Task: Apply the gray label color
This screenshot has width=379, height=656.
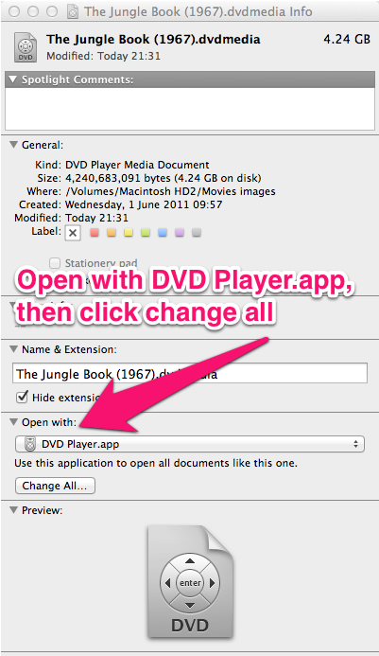Action: [x=197, y=232]
